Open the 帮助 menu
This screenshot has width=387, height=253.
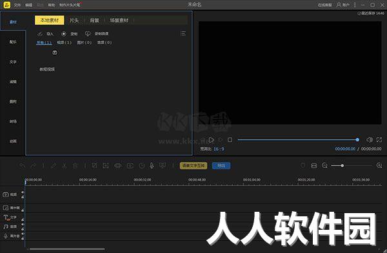tap(52, 5)
